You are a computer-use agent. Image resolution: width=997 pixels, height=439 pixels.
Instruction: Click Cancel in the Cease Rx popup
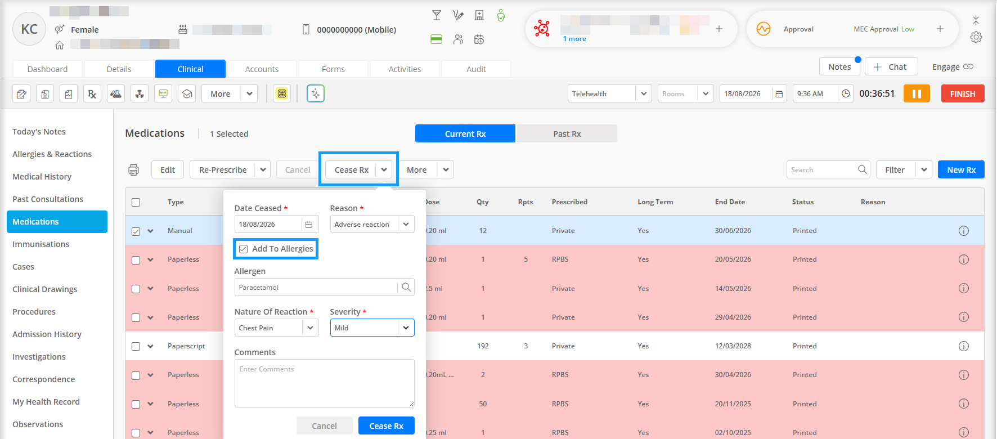324,425
